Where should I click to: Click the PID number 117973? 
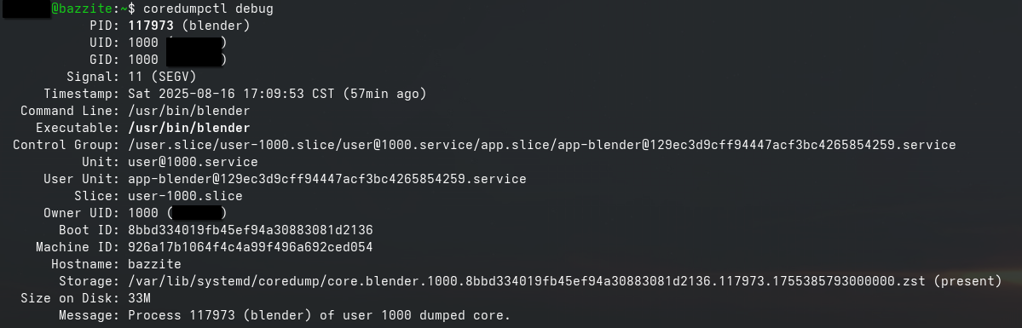pyautogui.click(x=151, y=26)
